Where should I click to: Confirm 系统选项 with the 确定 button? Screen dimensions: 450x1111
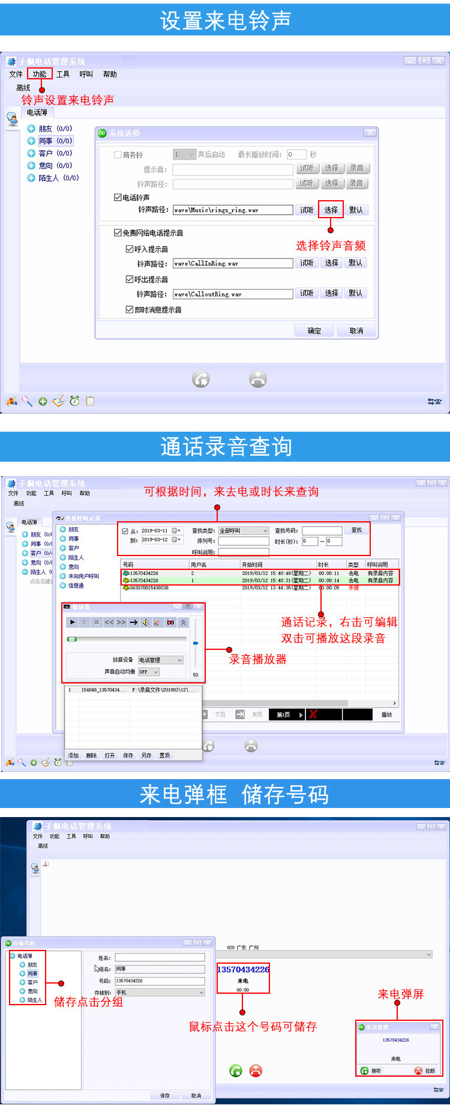coord(314,331)
